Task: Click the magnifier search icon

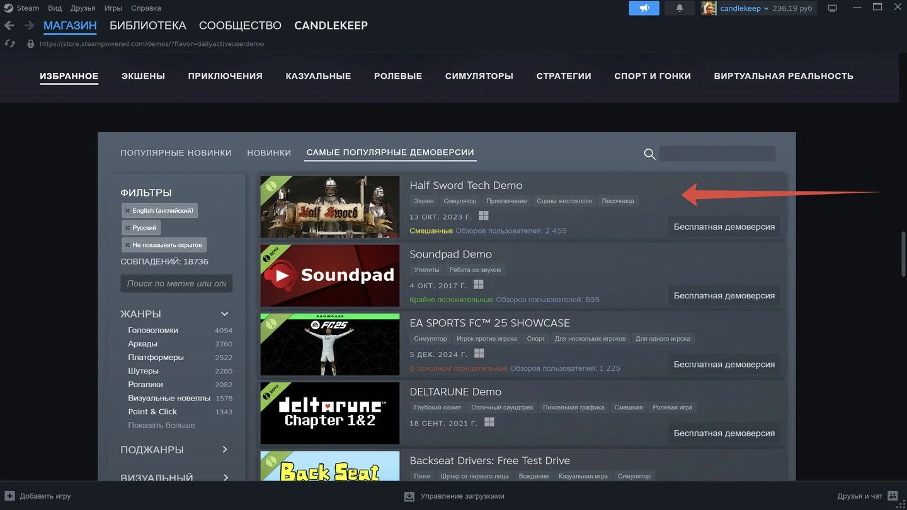Action: coord(649,154)
